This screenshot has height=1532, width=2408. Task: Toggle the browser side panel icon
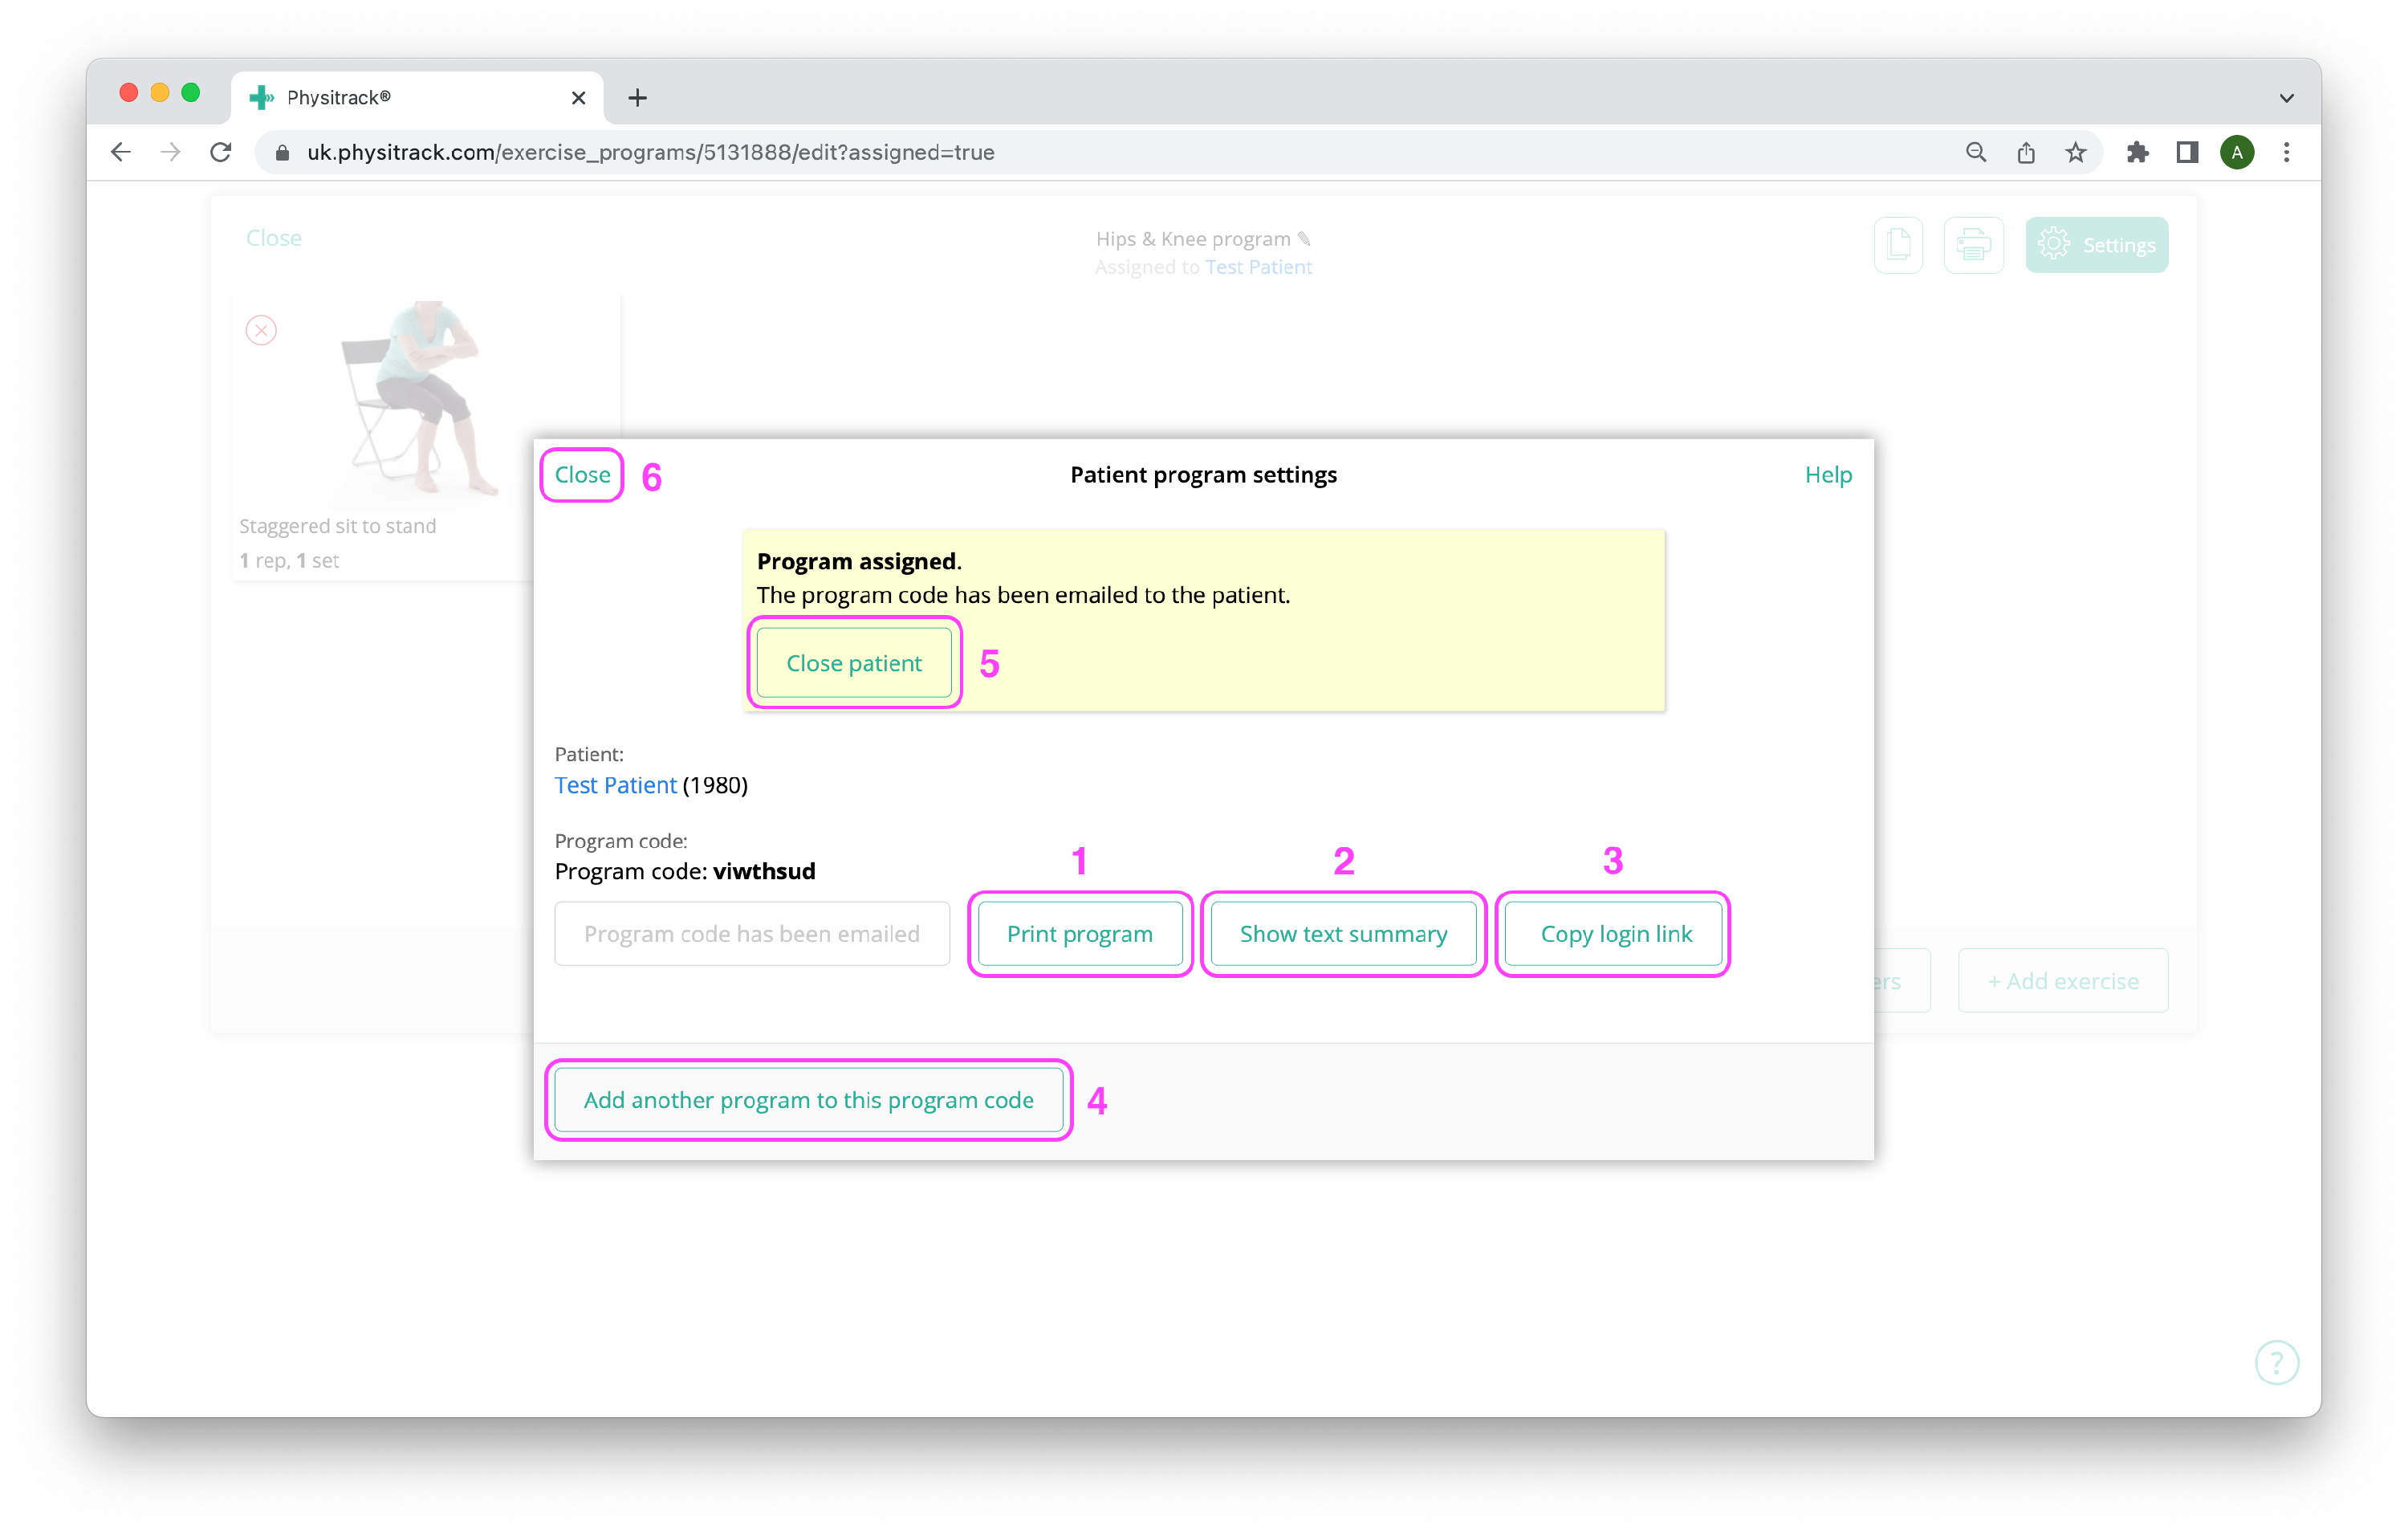[x=2187, y=152]
